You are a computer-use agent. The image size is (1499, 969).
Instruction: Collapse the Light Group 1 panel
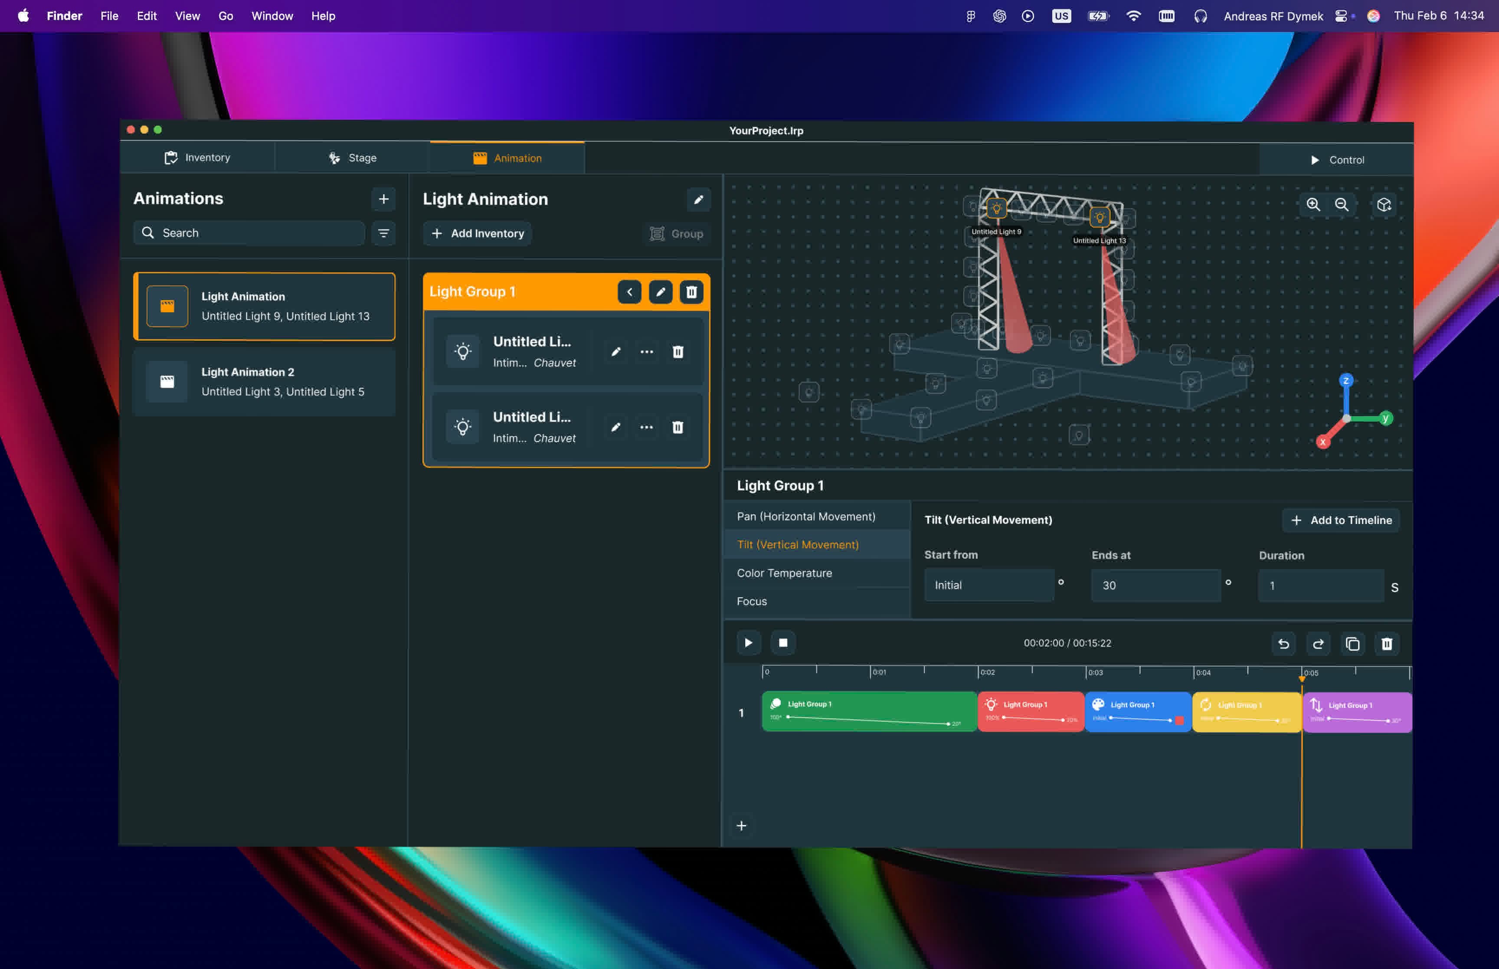(x=629, y=291)
